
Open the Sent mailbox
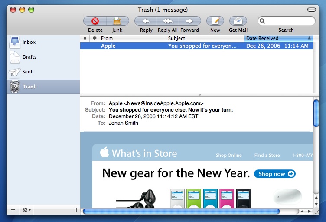[x=43, y=72]
